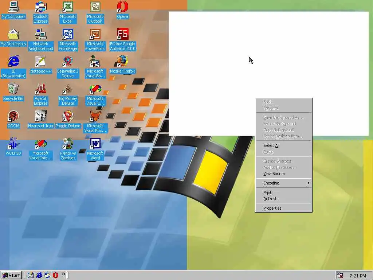
Task: Choose Refresh from the context menu
Action: point(284,199)
